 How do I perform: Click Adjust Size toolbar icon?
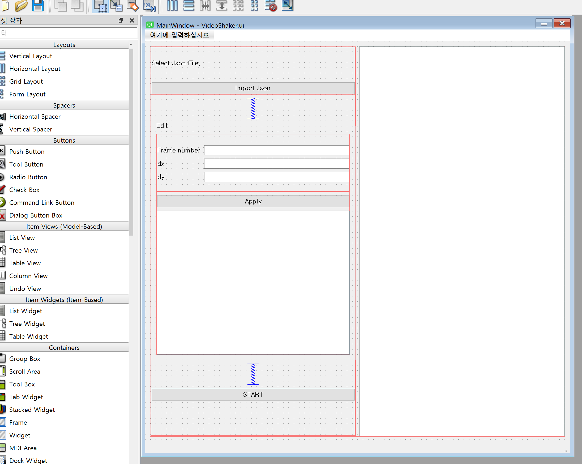[288, 5]
